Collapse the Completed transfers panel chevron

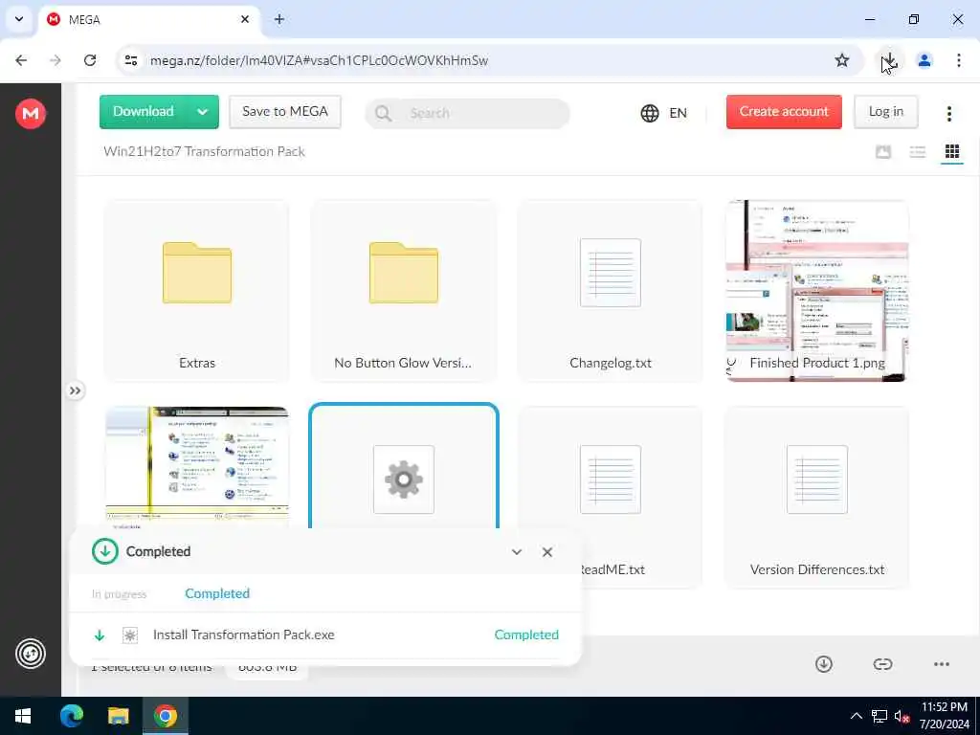point(516,552)
